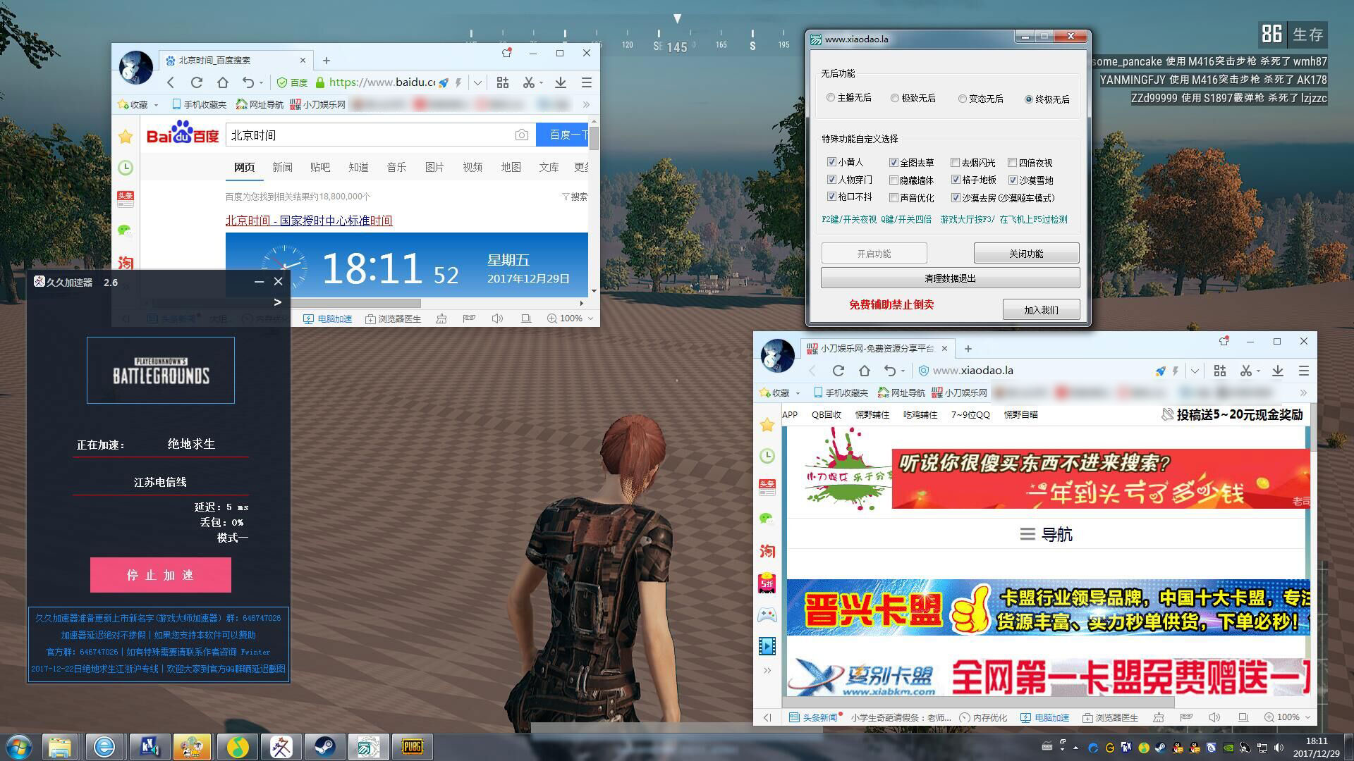This screenshot has height=761, width=1354.
Task: Open the QB回收 menu item on xiaodao
Action: click(x=827, y=415)
